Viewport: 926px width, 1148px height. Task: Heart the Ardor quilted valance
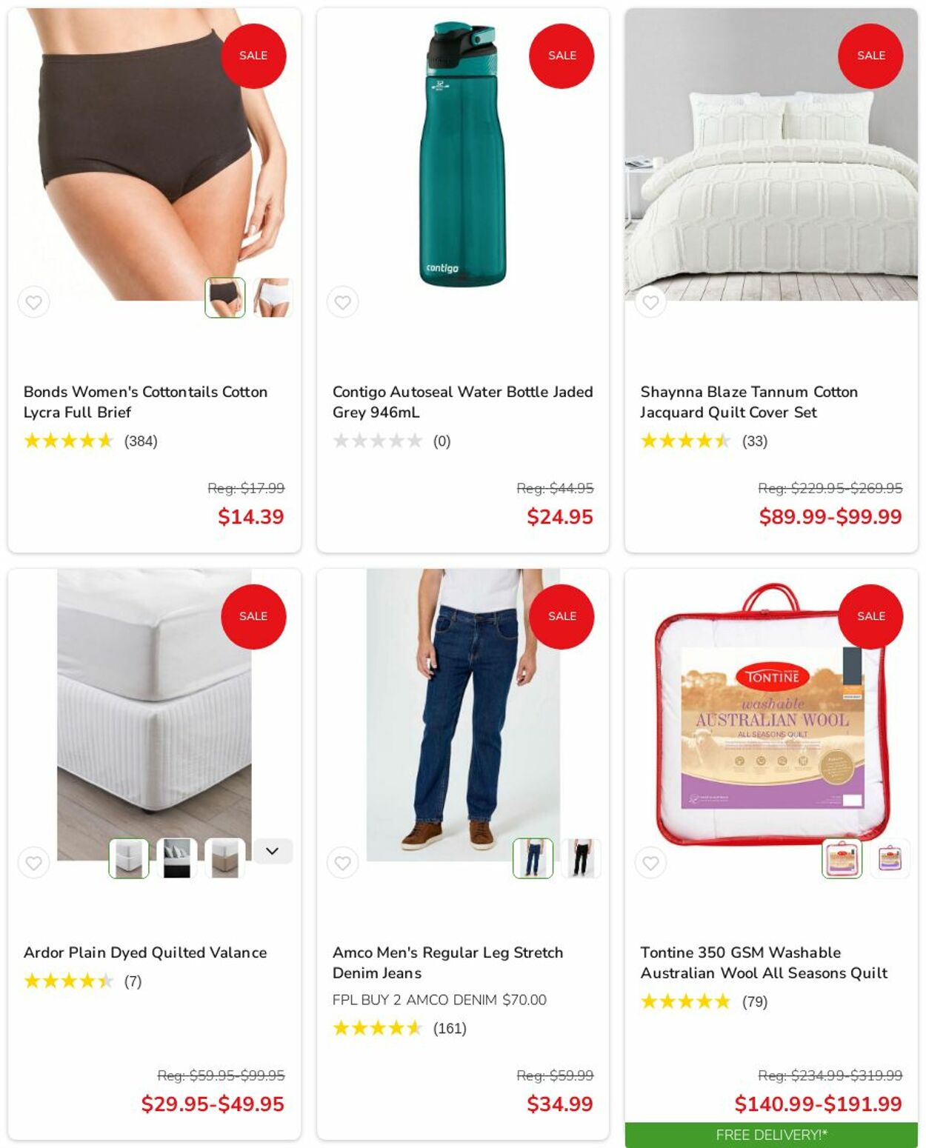(x=33, y=863)
